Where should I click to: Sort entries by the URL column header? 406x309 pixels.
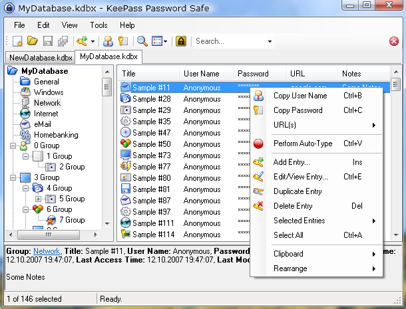pos(311,74)
